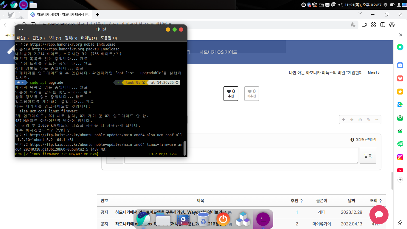Viewport: 407px width, 229px height.
Task: Click the comment text area
Action: 241,155
